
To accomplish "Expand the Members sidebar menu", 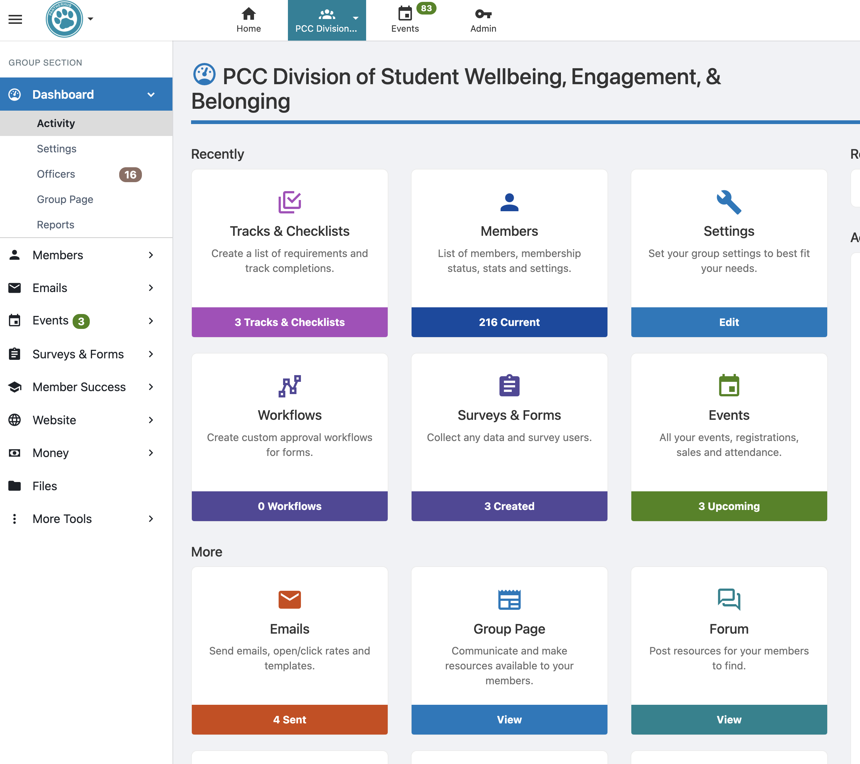I will click(151, 255).
